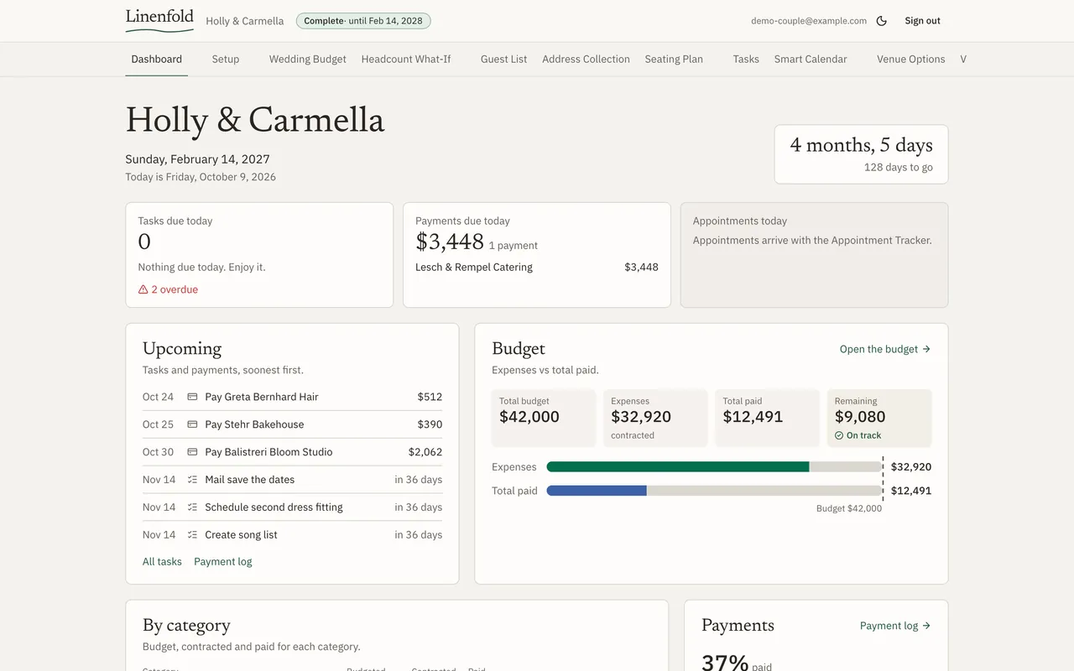Viewport: 1074px width, 671px height.
Task: Open the Seating Plan tab
Action: pos(674,60)
